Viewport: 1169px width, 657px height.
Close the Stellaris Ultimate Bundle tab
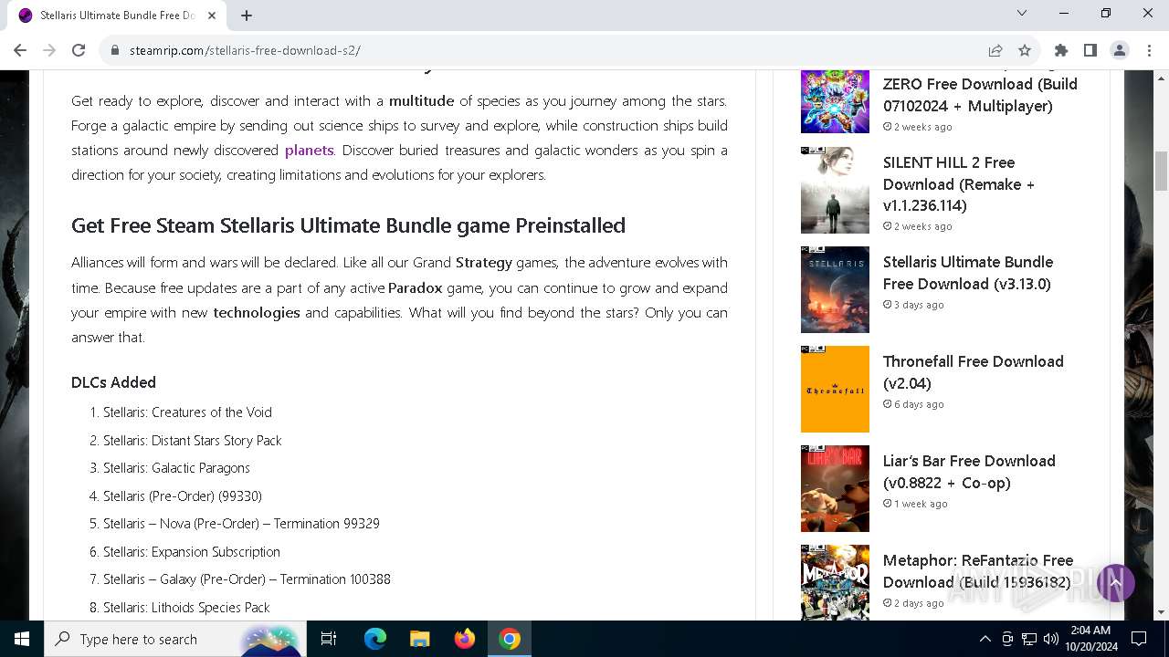[x=212, y=15]
